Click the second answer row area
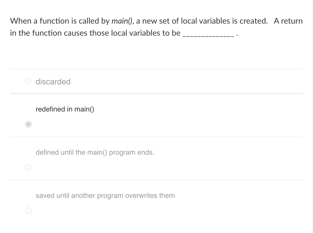The image size is (314, 233). pos(156,115)
